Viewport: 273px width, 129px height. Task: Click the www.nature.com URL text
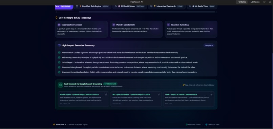tap(65, 104)
